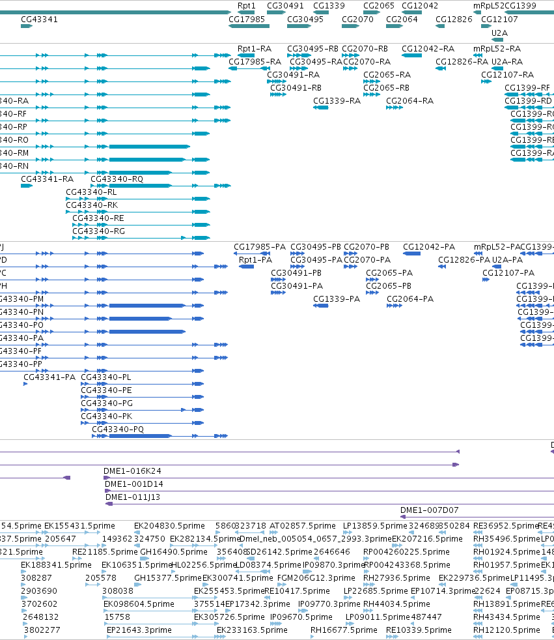The width and height of the screenshot is (554, 640).
Task: Open EST LP13859.5prime
Action: pyautogui.click(x=375, y=526)
